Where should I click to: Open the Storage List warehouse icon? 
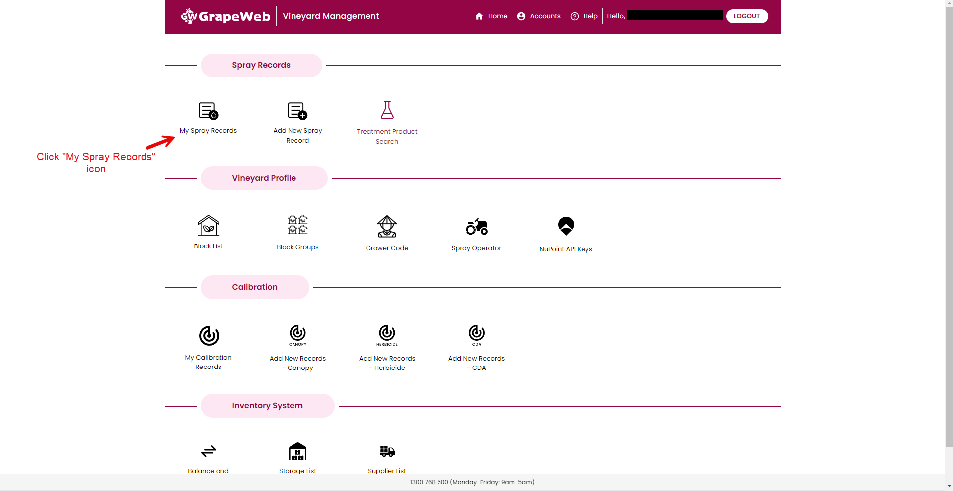(x=297, y=451)
